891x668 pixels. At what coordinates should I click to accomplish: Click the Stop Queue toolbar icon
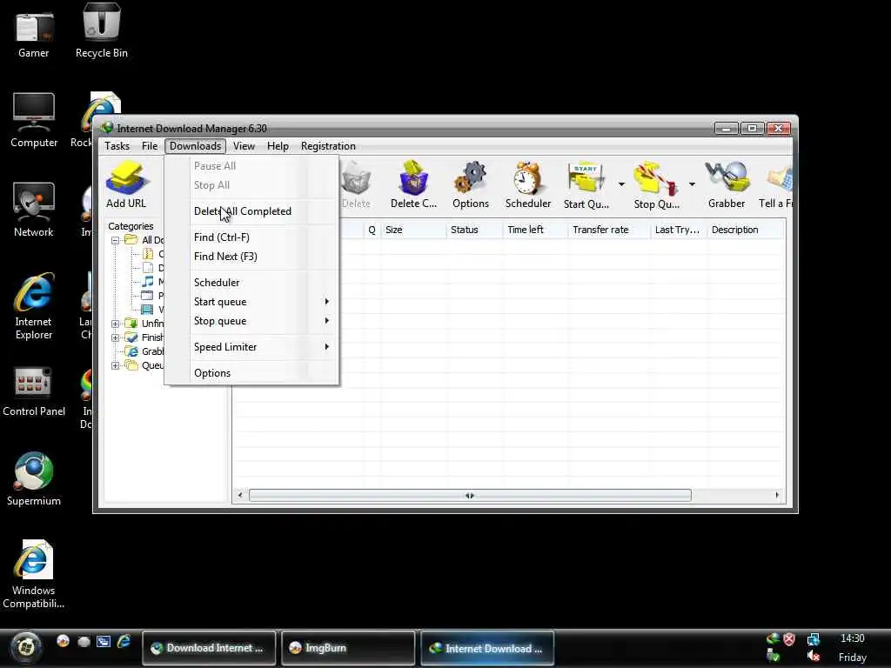pyautogui.click(x=656, y=184)
